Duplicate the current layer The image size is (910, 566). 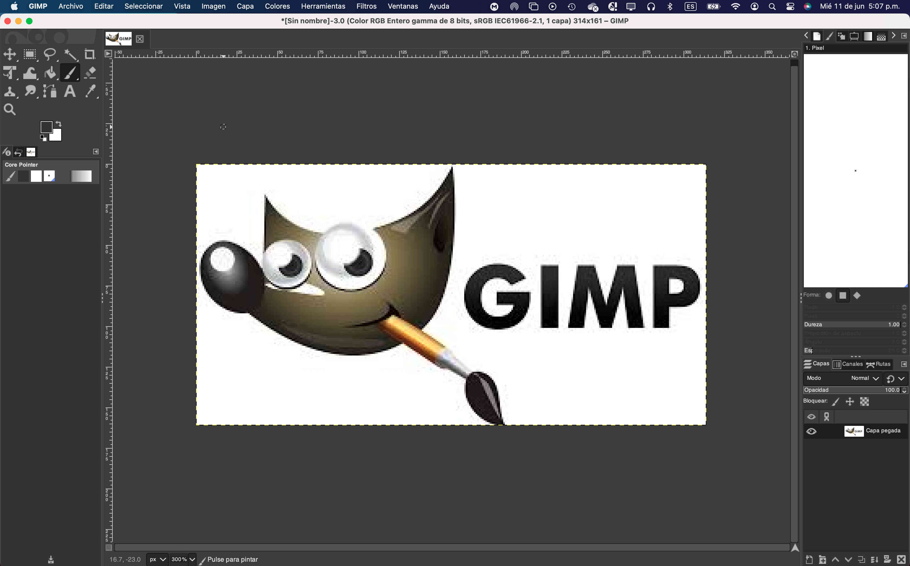[861, 560]
